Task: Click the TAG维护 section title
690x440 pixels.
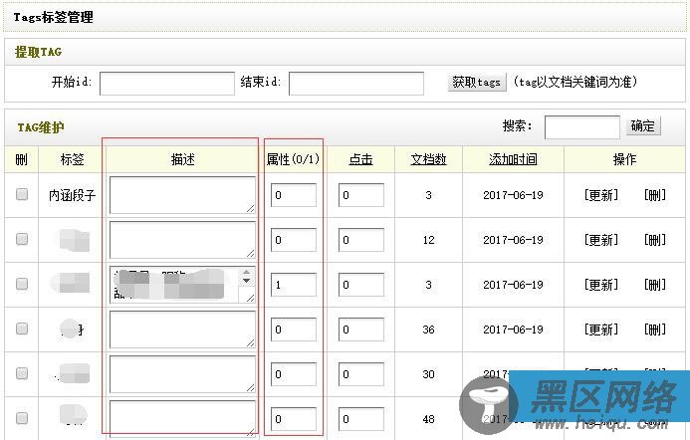Action: pos(41,127)
